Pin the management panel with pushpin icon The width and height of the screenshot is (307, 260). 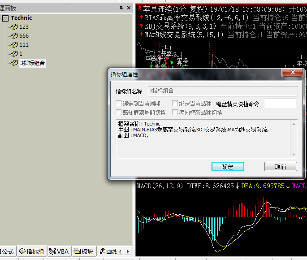tap(121, 8)
